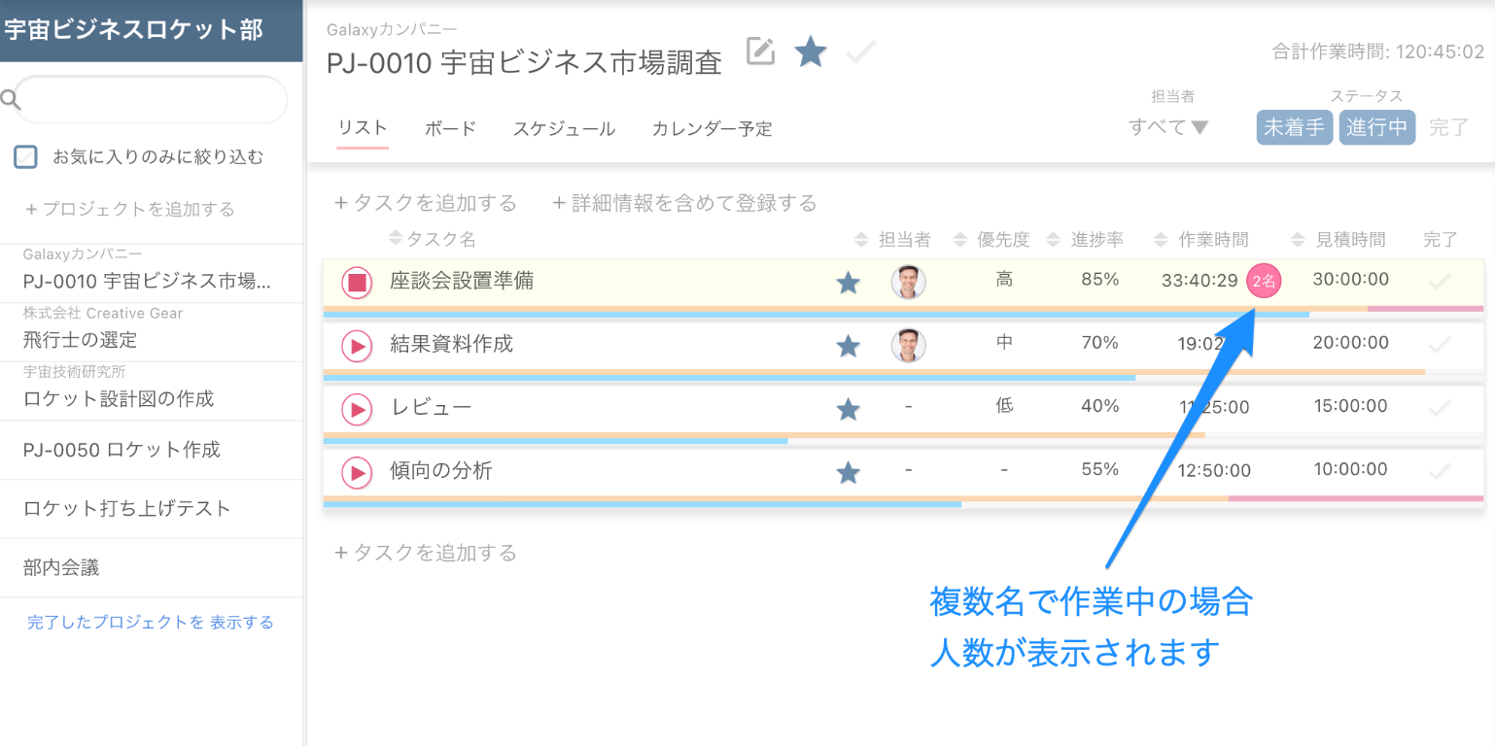Stop the timer on 座談会設置準備 task

click(357, 280)
